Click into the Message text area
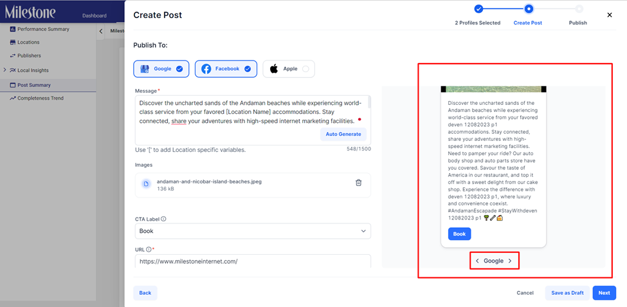Viewport: 627px width, 307px height. pyautogui.click(x=253, y=120)
